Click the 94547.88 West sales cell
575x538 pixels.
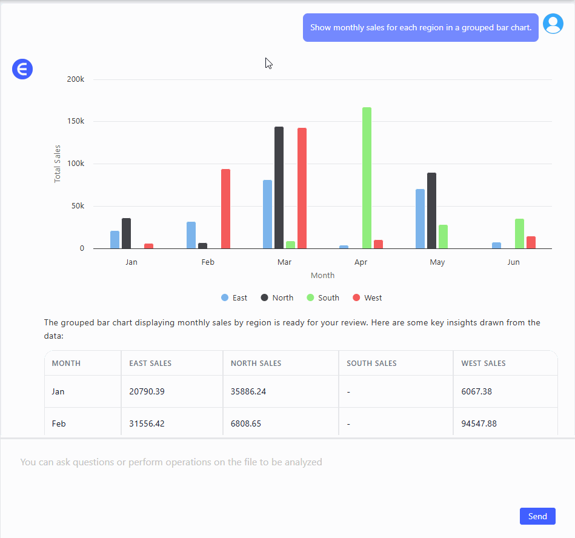coord(479,423)
